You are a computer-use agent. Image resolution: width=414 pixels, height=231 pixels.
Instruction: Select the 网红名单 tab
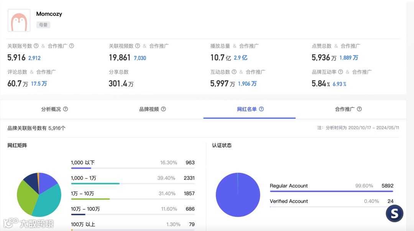pyautogui.click(x=250, y=109)
